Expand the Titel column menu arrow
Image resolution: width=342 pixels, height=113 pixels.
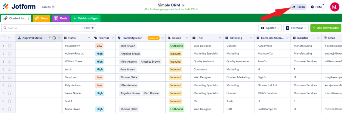220,38
